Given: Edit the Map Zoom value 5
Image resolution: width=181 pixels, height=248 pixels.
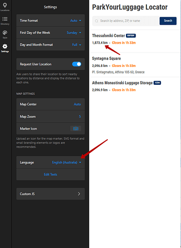Looking at the screenshot, I should tap(80, 117).
